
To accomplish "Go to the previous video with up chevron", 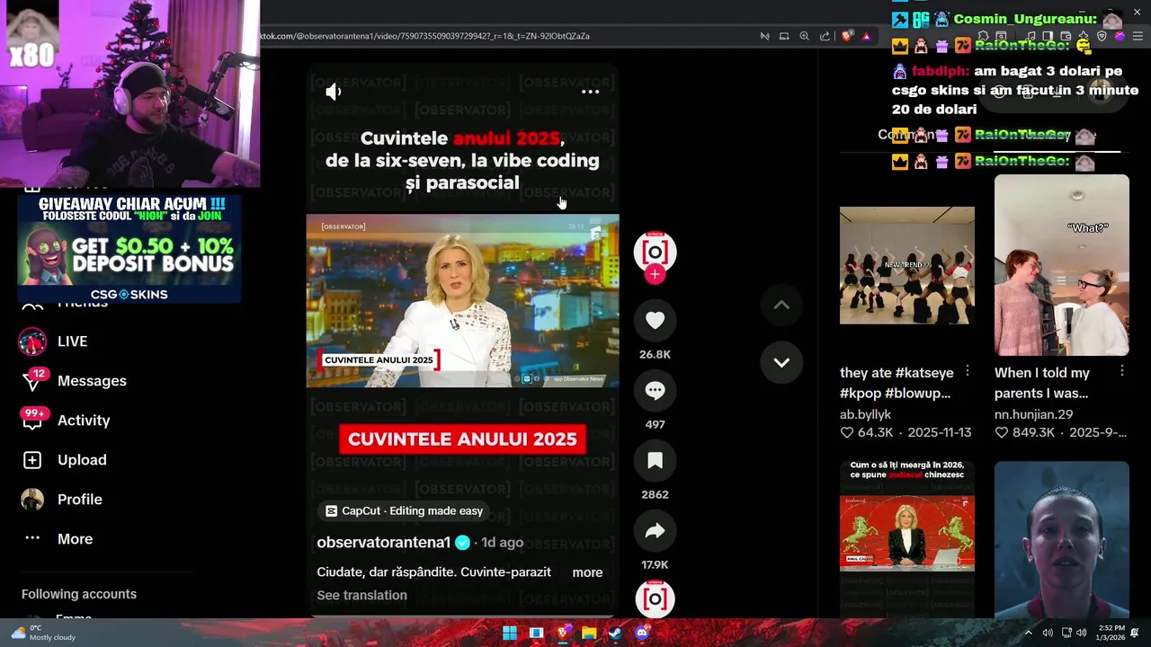I will point(781,306).
